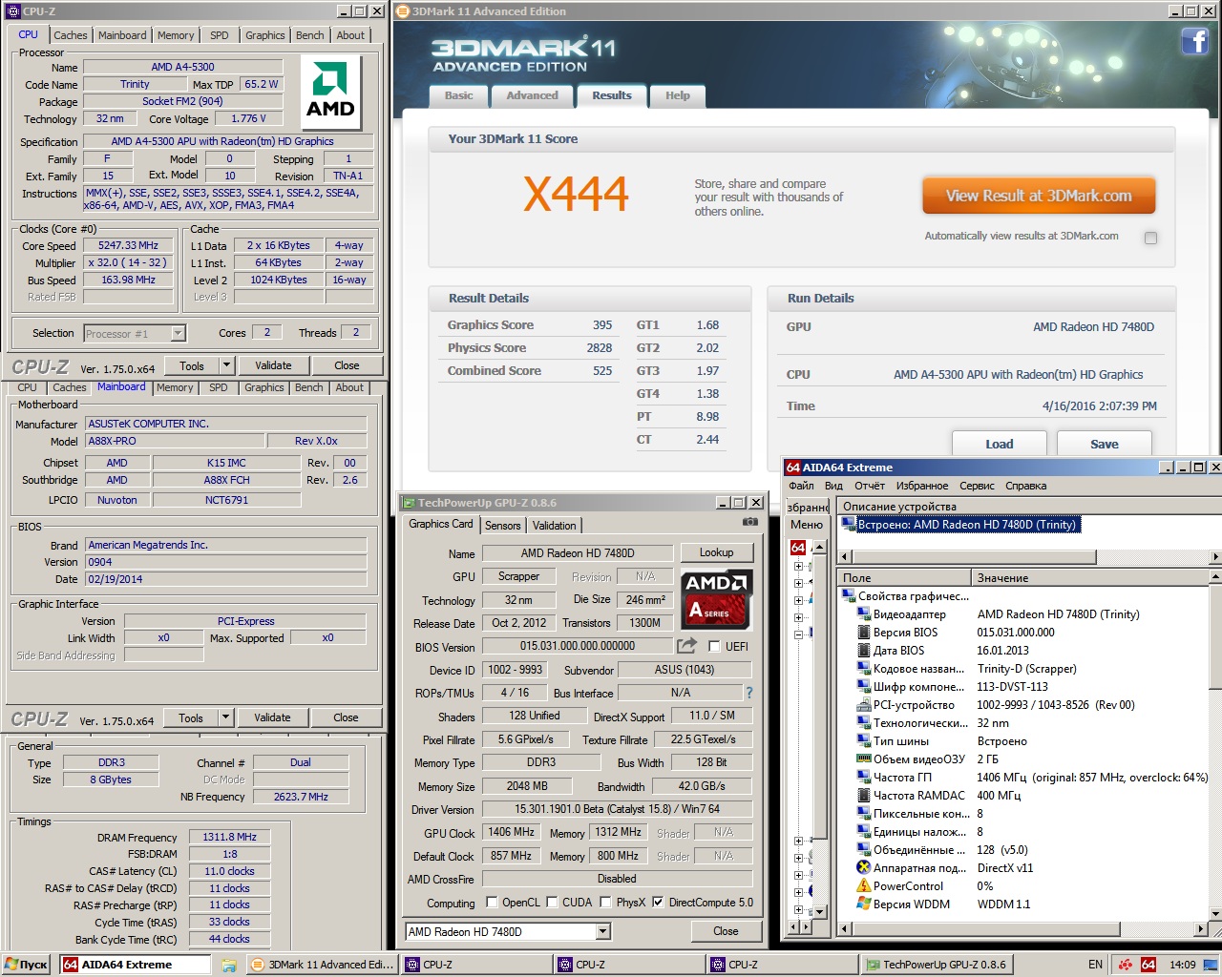Viewport: 1222px width, 977px height.
Task: Open the Sensors tab in GPU-Z
Action: 503,526
